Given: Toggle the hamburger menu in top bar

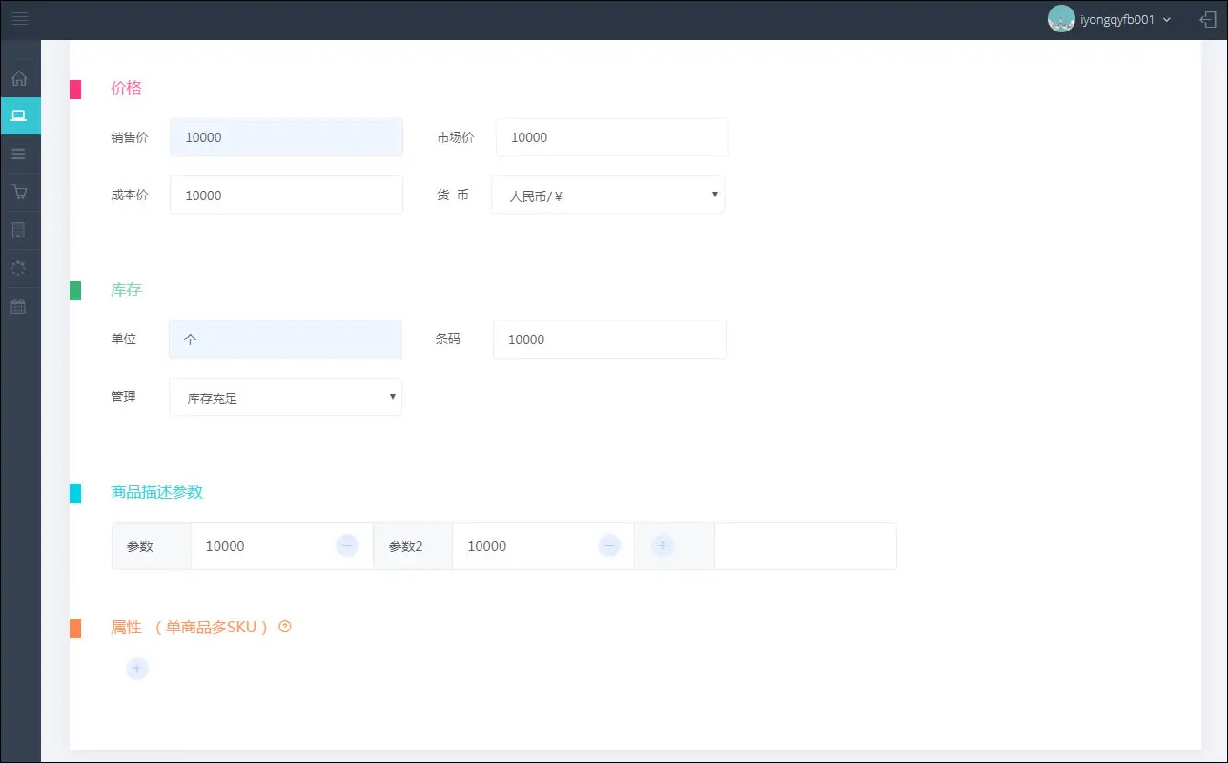Looking at the screenshot, I should pyautogui.click(x=19, y=19).
